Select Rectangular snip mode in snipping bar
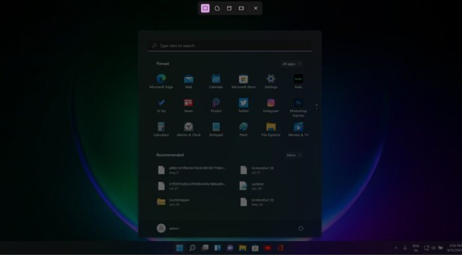Image resolution: width=462 pixels, height=255 pixels. click(205, 8)
